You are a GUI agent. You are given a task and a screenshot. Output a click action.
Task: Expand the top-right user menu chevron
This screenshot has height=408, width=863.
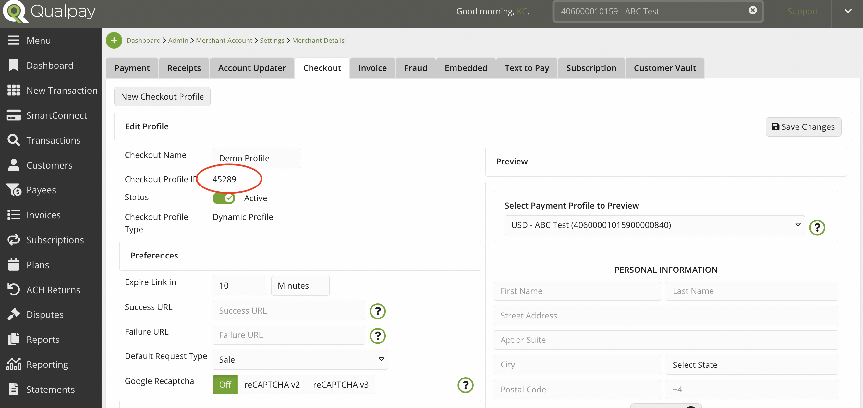(x=848, y=11)
